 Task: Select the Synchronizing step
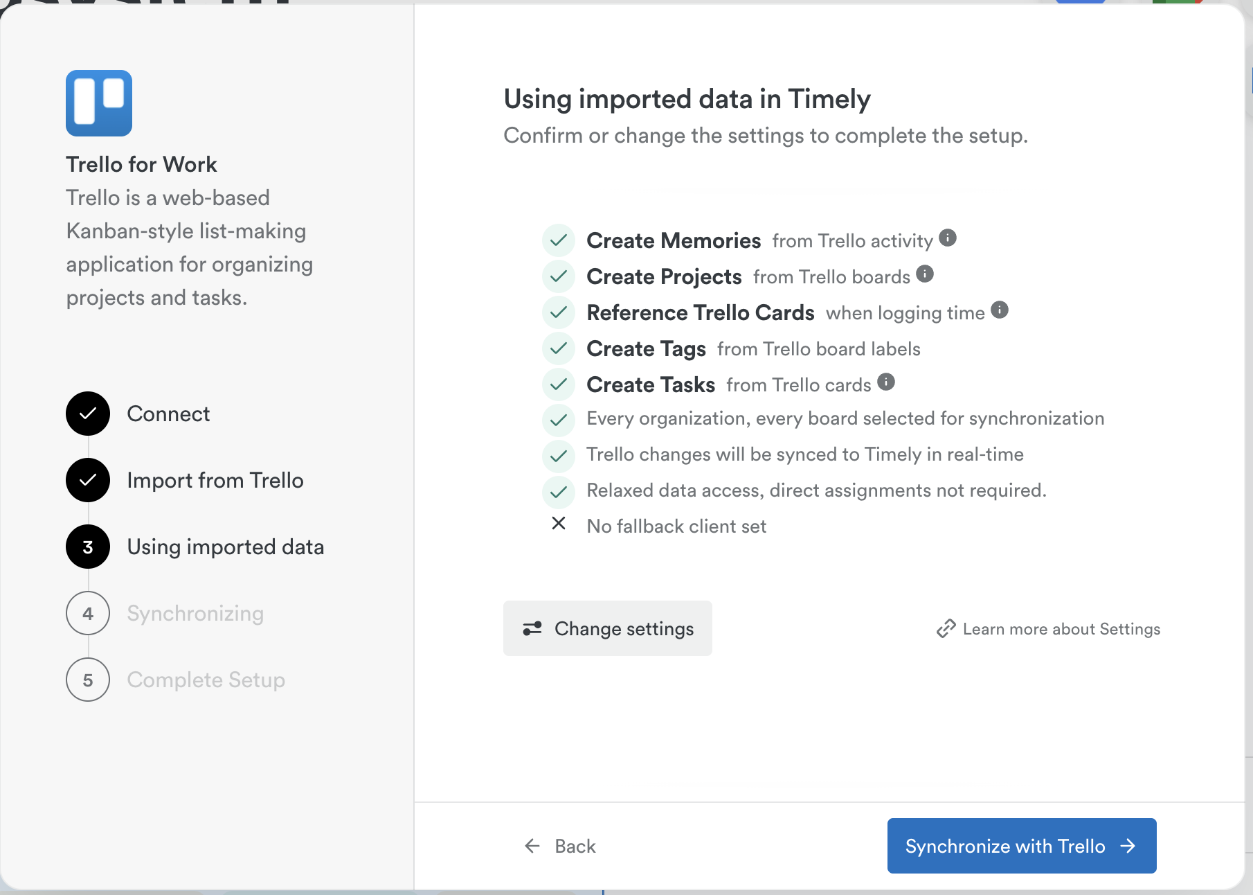pyautogui.click(x=195, y=613)
